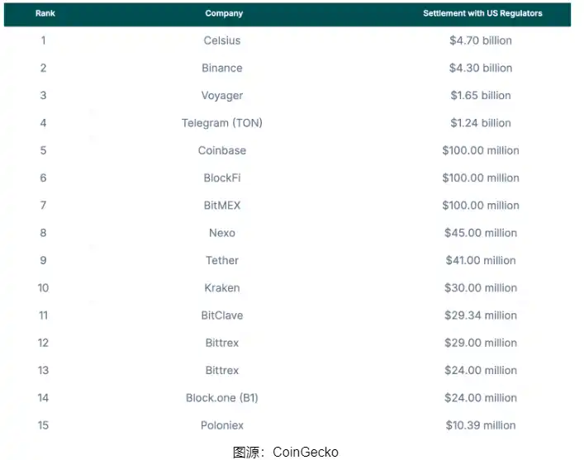Click the $29.34 million settlement value
The width and height of the screenshot is (584, 460).
481,315
